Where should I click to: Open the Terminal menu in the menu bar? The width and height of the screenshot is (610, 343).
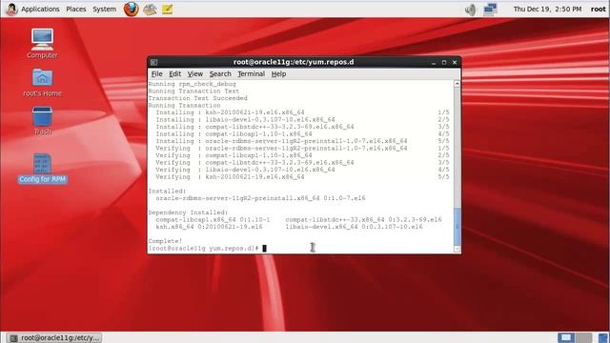pyautogui.click(x=251, y=74)
